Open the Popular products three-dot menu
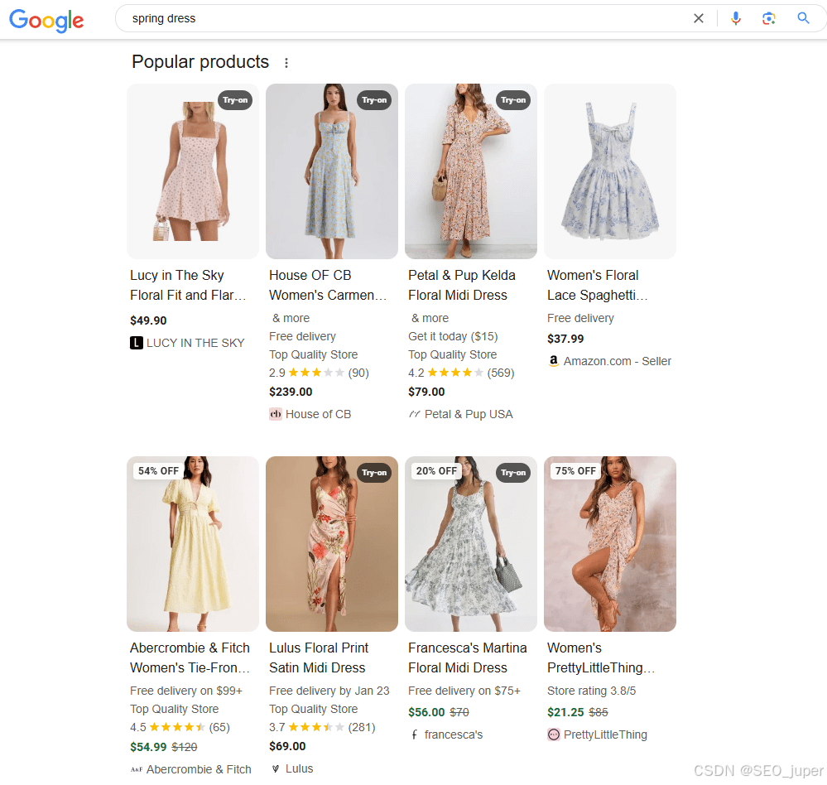The image size is (827, 785). 286,63
